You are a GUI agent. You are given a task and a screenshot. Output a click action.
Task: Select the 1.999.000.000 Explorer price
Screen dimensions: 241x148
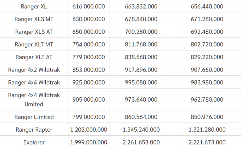click(x=89, y=142)
